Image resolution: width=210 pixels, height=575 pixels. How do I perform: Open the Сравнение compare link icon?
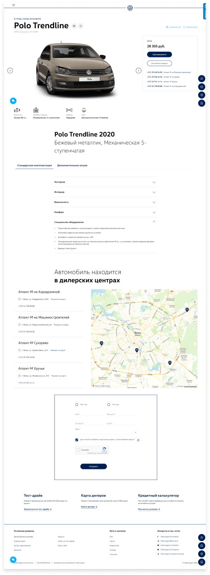point(167,27)
